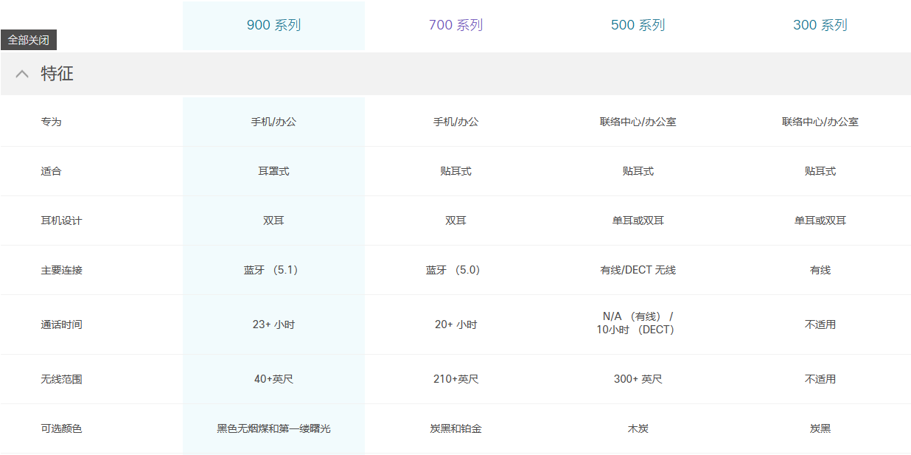Select the 可选颜色 row label
This screenshot has width=911, height=455.
tap(61, 428)
